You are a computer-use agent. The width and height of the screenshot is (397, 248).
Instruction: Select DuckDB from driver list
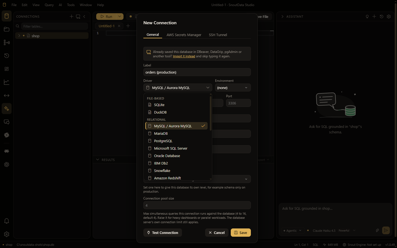(x=176, y=112)
